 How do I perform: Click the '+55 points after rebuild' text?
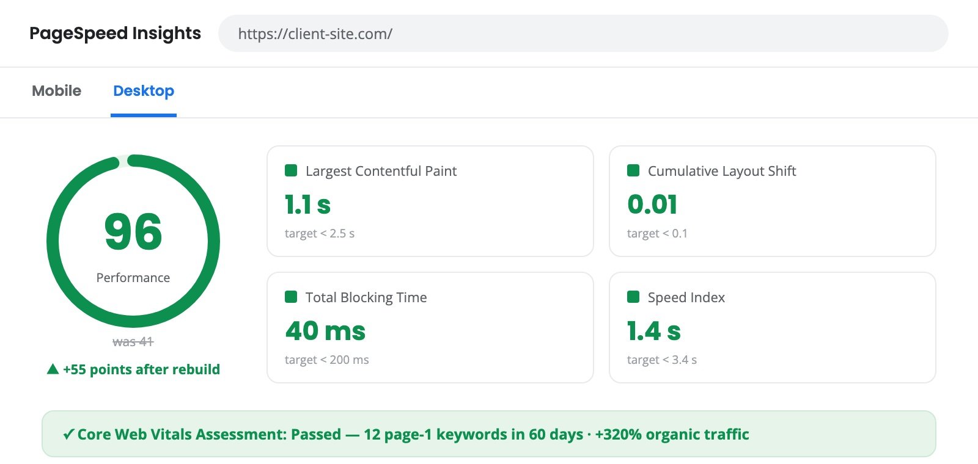[x=141, y=369]
